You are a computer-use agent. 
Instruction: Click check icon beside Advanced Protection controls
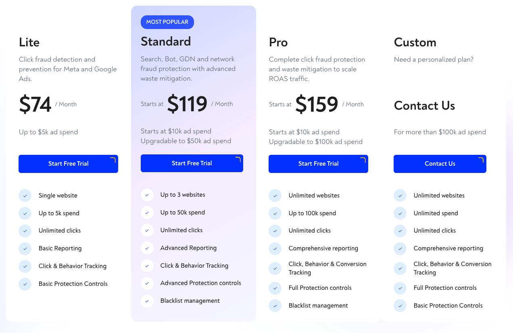pyautogui.click(x=147, y=283)
